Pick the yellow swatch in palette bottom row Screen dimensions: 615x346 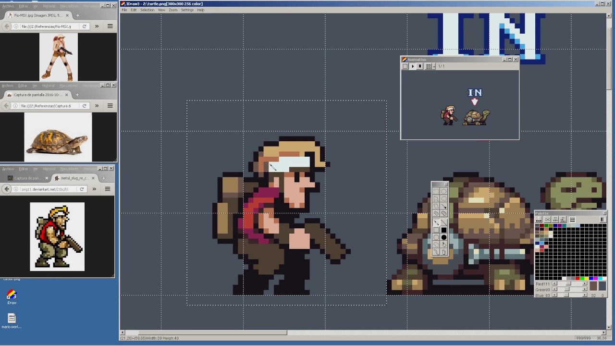587,278
